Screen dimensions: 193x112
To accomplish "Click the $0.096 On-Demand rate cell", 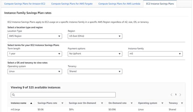I will click(x=112, y=109).
